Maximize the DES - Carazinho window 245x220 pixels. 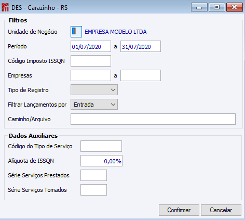point(217,7)
